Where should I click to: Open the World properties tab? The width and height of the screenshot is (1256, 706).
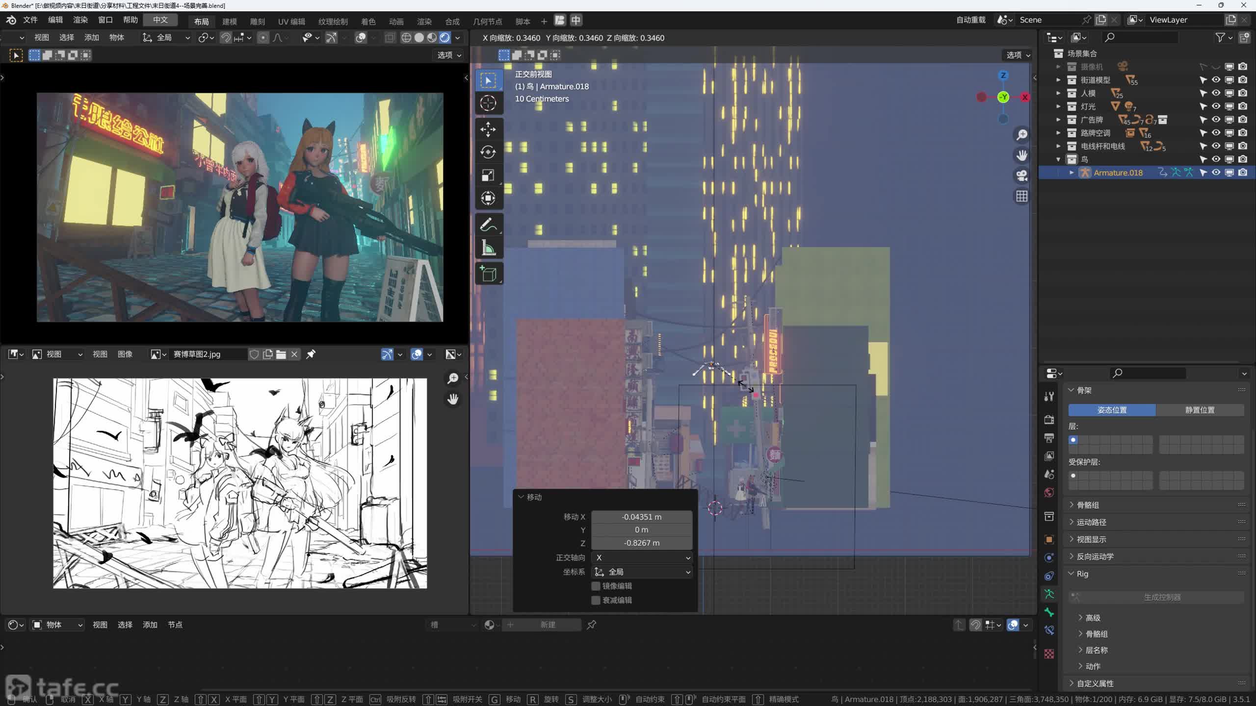[1049, 492]
